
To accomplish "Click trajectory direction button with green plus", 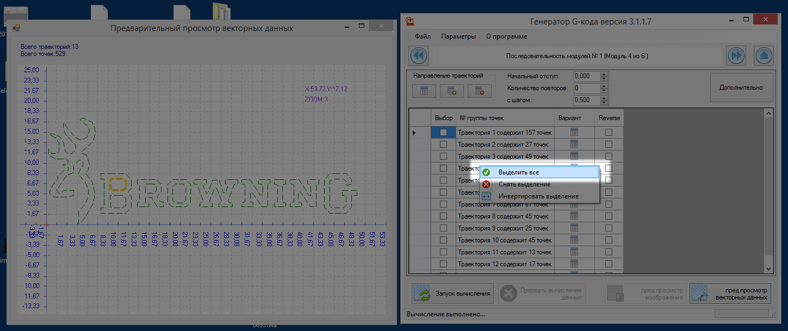I will [x=451, y=91].
